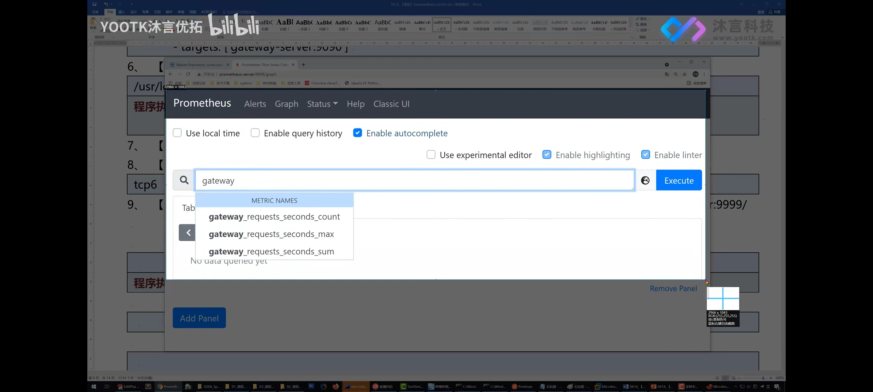The image size is (873, 392).
Task: Open the Word 文件 menu
Action: pyautogui.click(x=95, y=12)
